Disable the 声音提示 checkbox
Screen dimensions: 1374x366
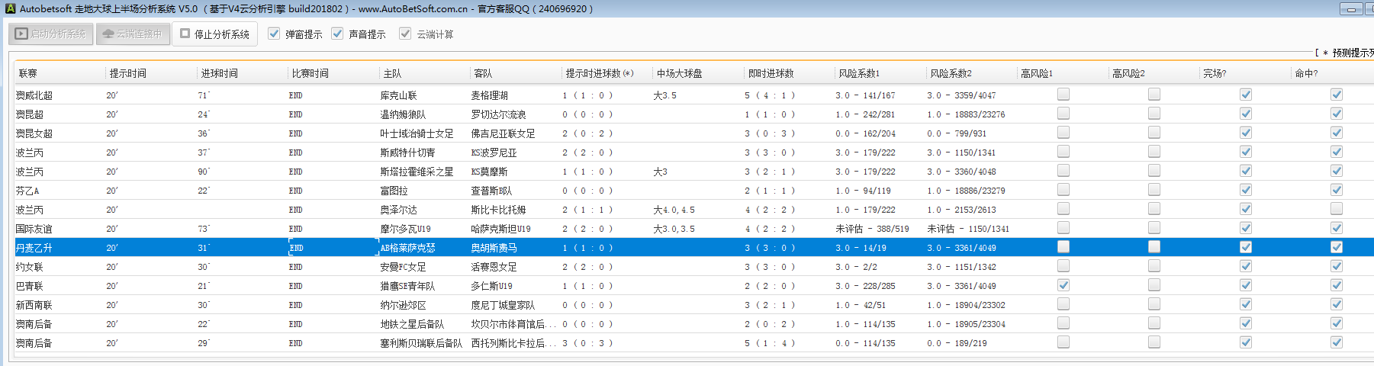(337, 34)
